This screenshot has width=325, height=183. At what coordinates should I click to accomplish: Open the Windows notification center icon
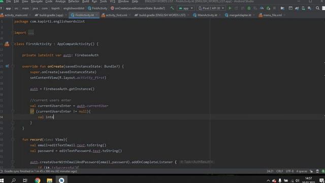pos(321,180)
